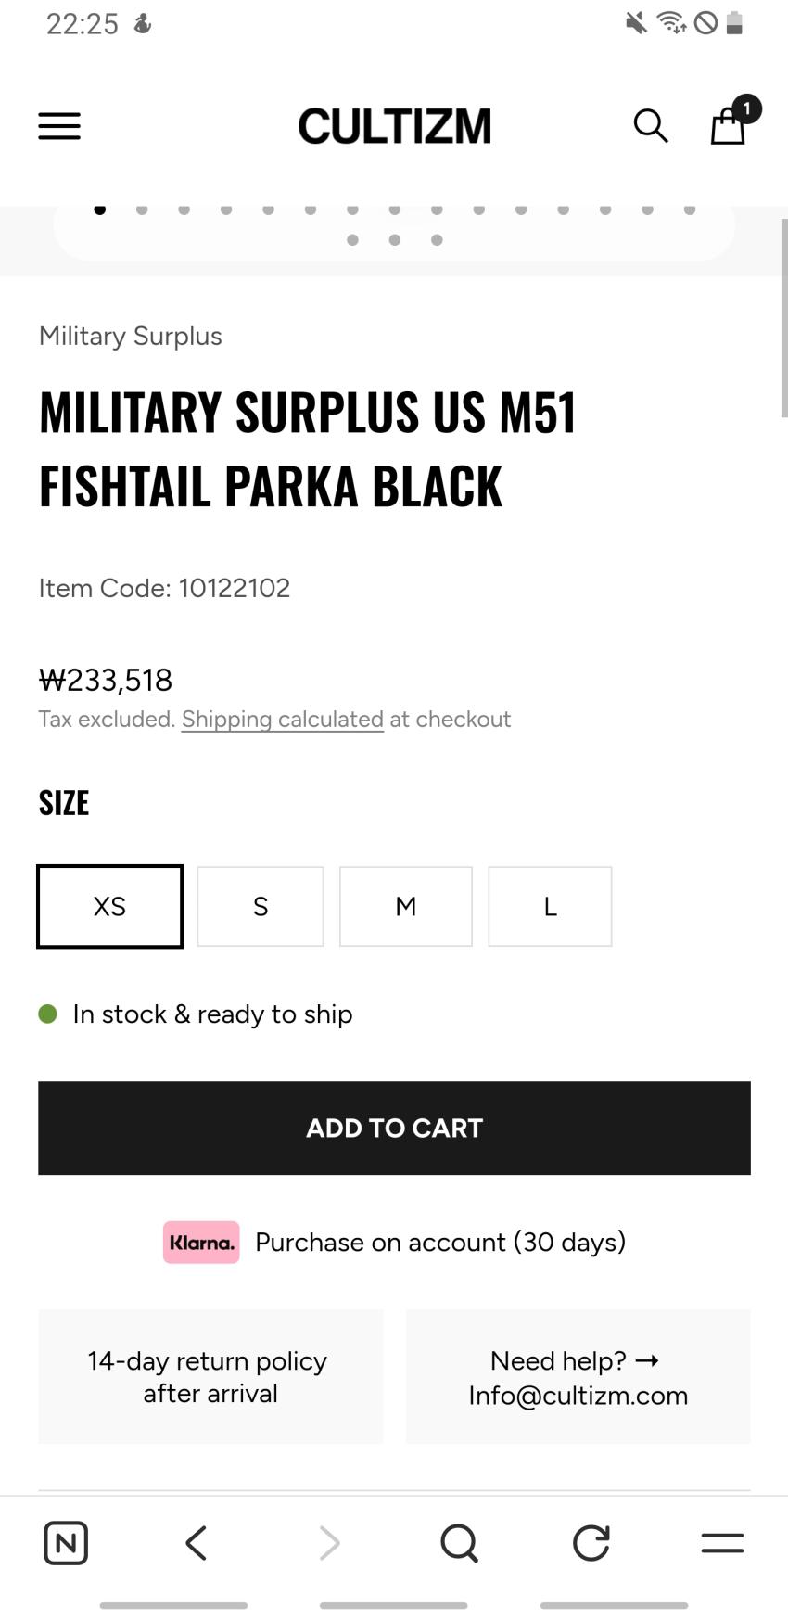Open the hamburger menu beside CULTIZM logo
This screenshot has width=788, height=1620.
point(59,126)
